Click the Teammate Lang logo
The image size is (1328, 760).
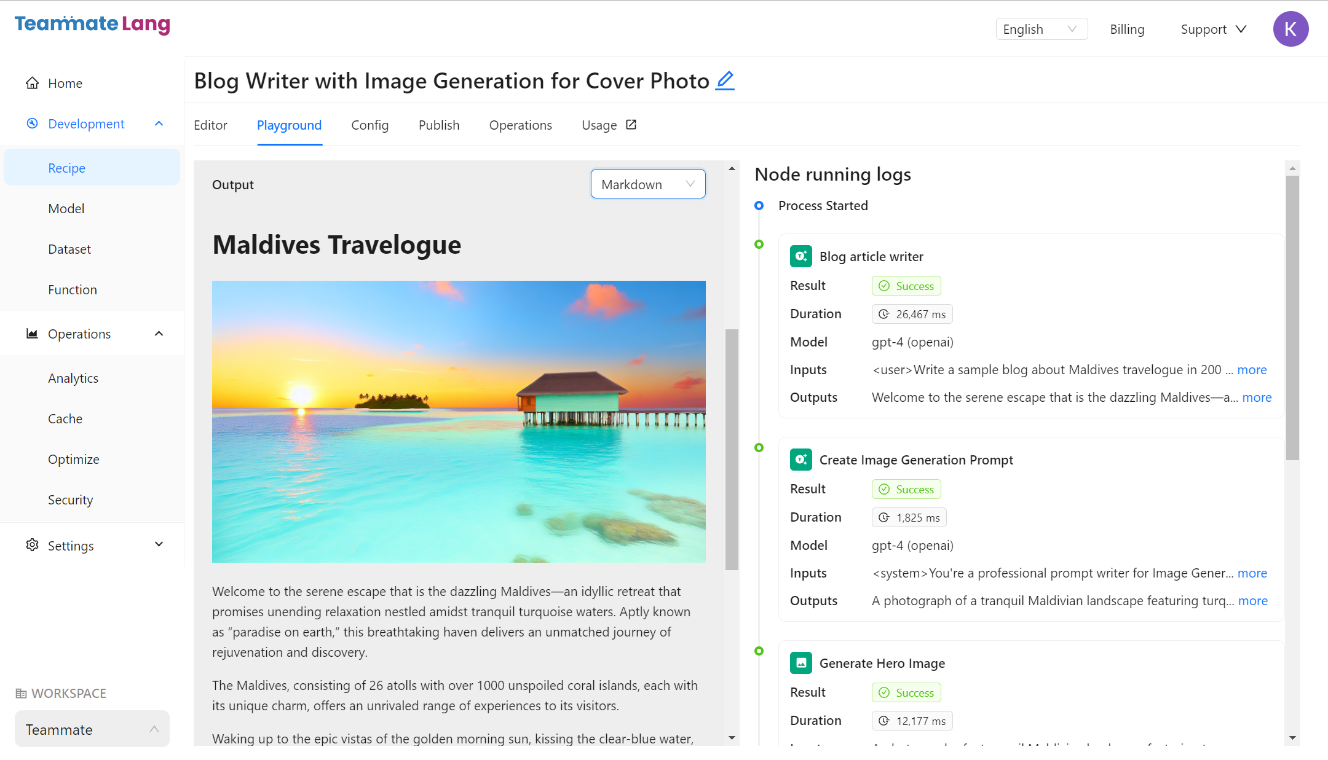pyautogui.click(x=92, y=24)
